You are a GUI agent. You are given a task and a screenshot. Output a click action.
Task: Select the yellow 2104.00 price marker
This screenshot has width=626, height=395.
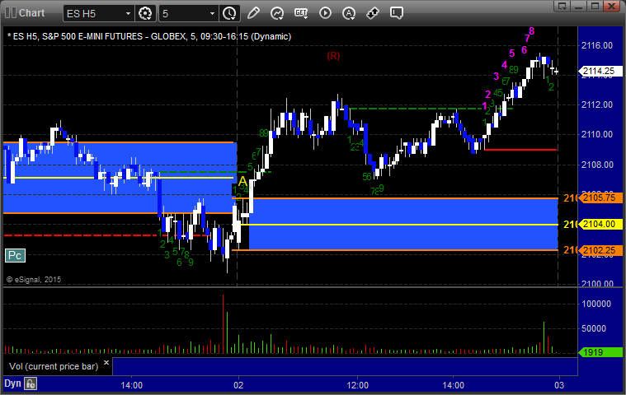click(600, 224)
